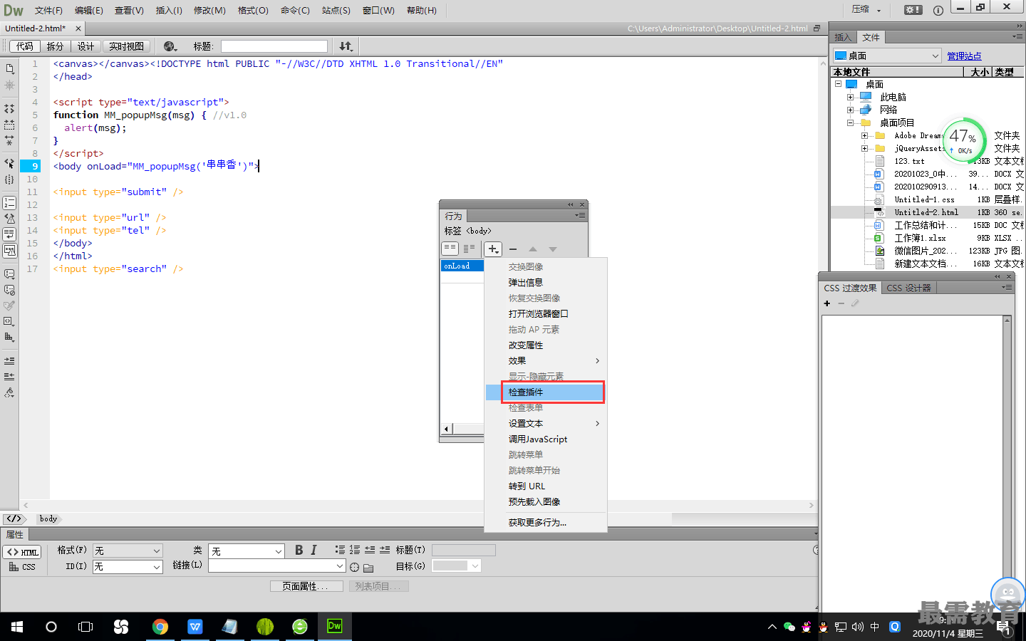1026x641 pixels.
Task: Click the preview in browser globe icon
Action: [x=170, y=46]
